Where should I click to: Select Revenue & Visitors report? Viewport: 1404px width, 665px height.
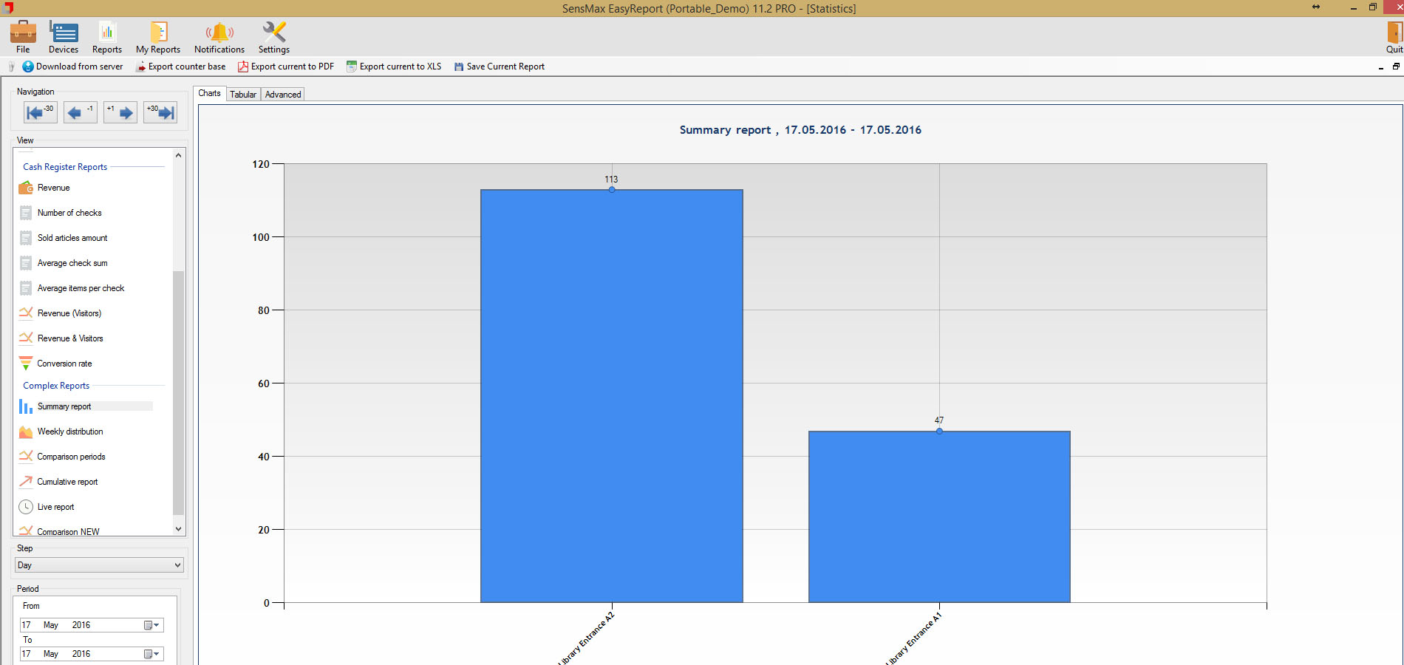tap(70, 338)
